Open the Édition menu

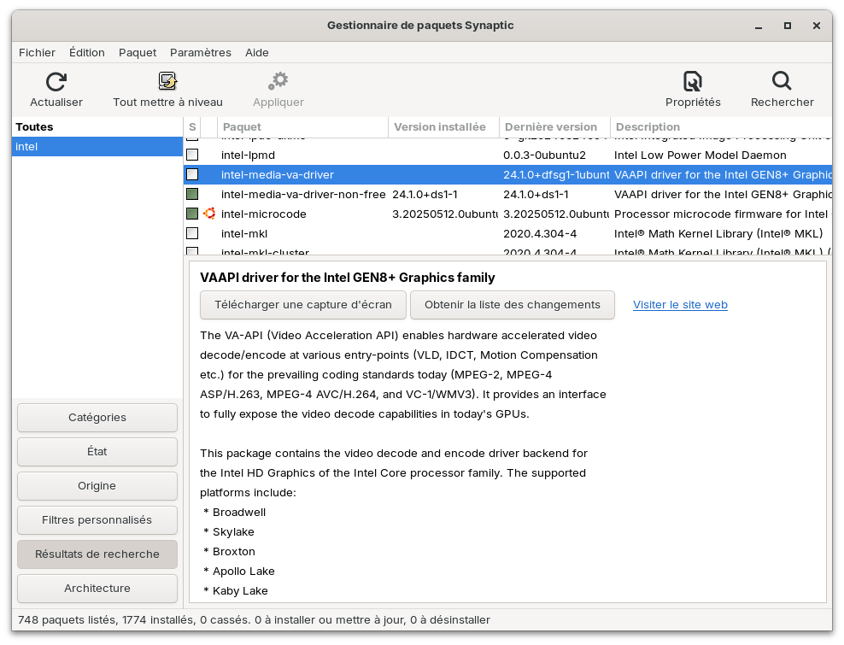click(x=87, y=52)
